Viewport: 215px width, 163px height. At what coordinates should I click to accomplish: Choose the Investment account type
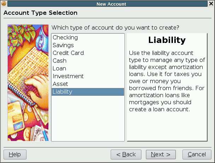pos(68,76)
